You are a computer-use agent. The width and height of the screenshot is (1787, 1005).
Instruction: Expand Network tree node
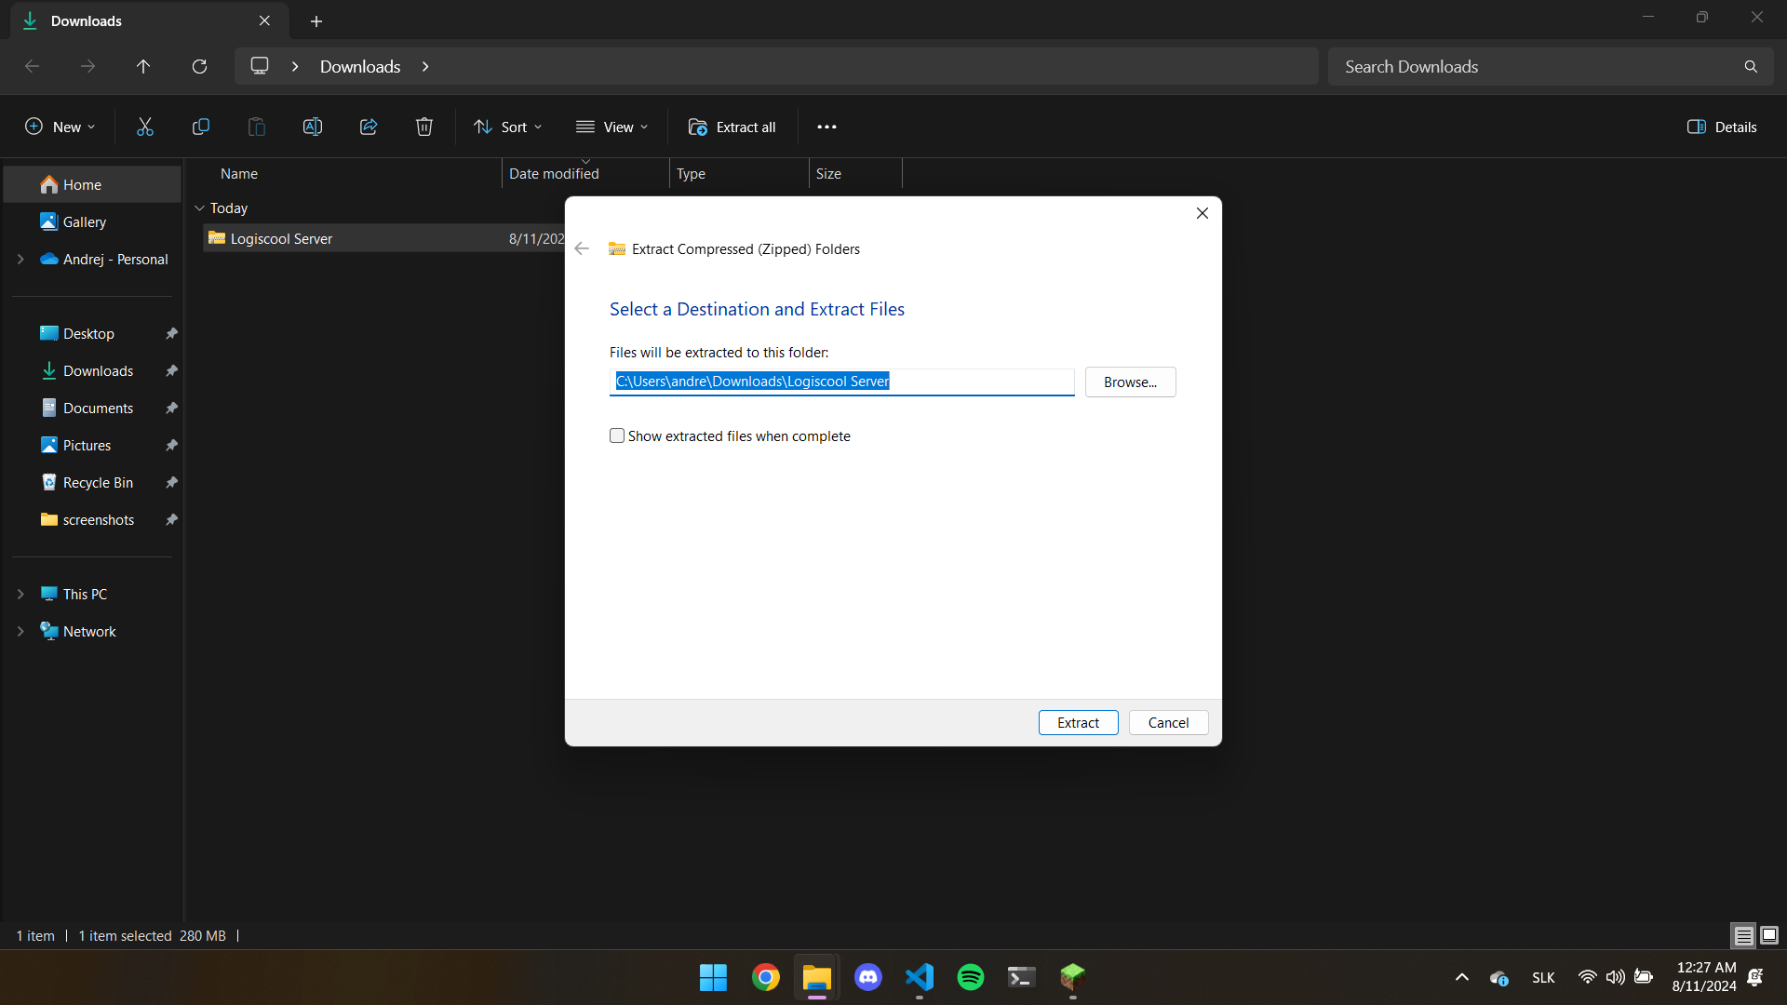pyautogui.click(x=20, y=632)
